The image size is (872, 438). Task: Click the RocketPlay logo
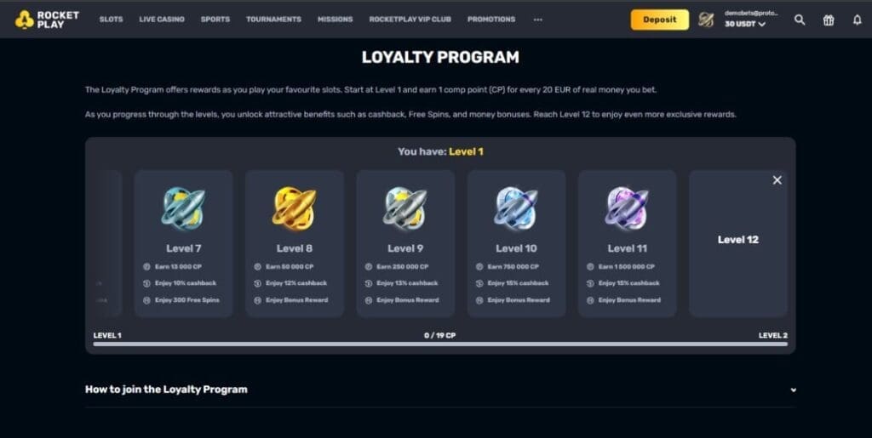(47, 20)
